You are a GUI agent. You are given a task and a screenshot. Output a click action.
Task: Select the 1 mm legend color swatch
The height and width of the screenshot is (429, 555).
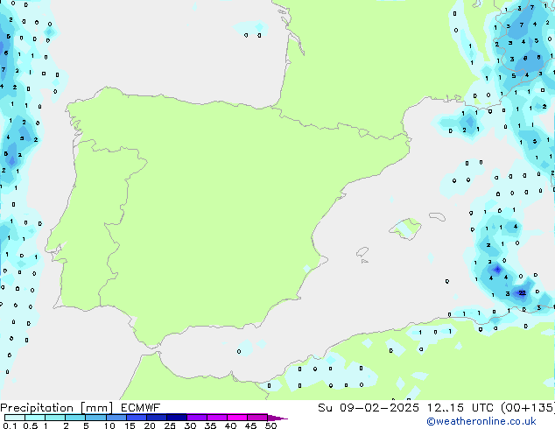click(54, 418)
